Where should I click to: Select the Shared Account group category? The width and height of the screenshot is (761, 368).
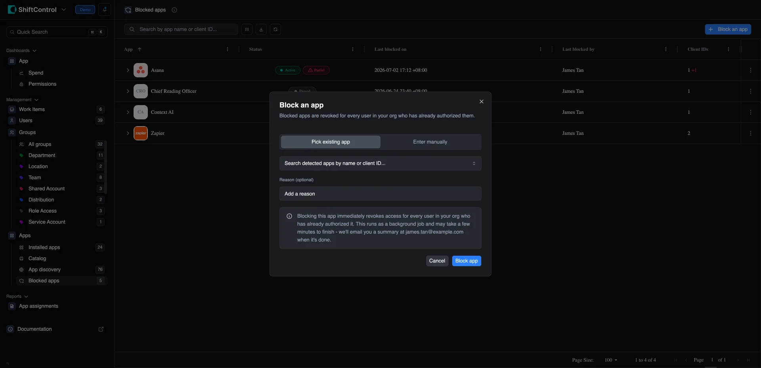[x=46, y=189]
